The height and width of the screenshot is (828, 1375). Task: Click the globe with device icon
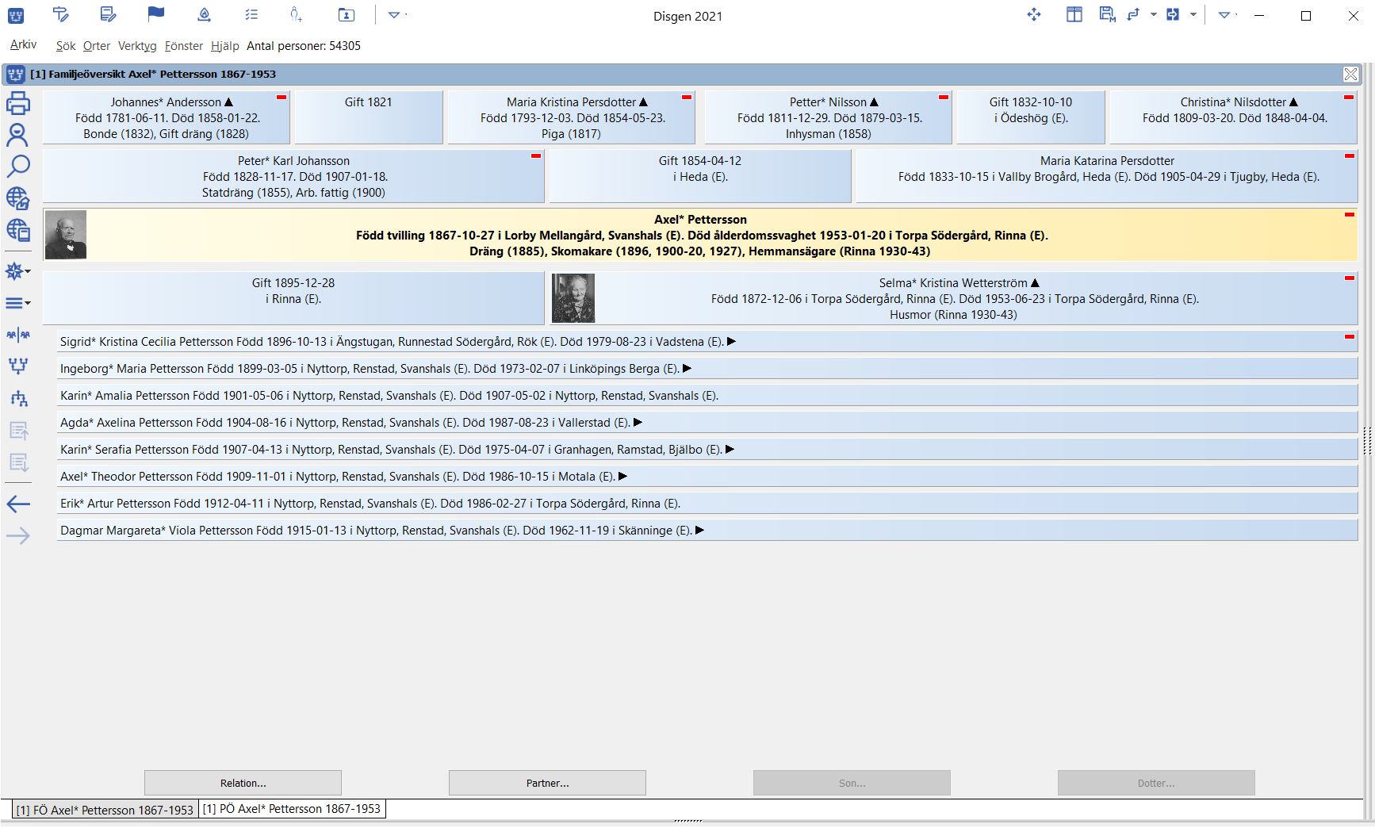coord(17,230)
